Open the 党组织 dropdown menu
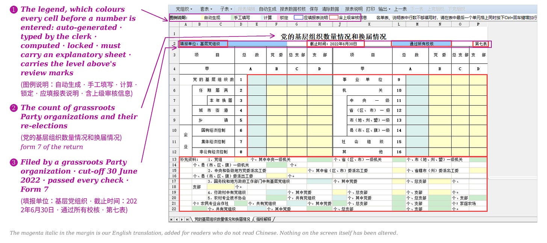This screenshot has width=547, height=243. (x=184, y=9)
